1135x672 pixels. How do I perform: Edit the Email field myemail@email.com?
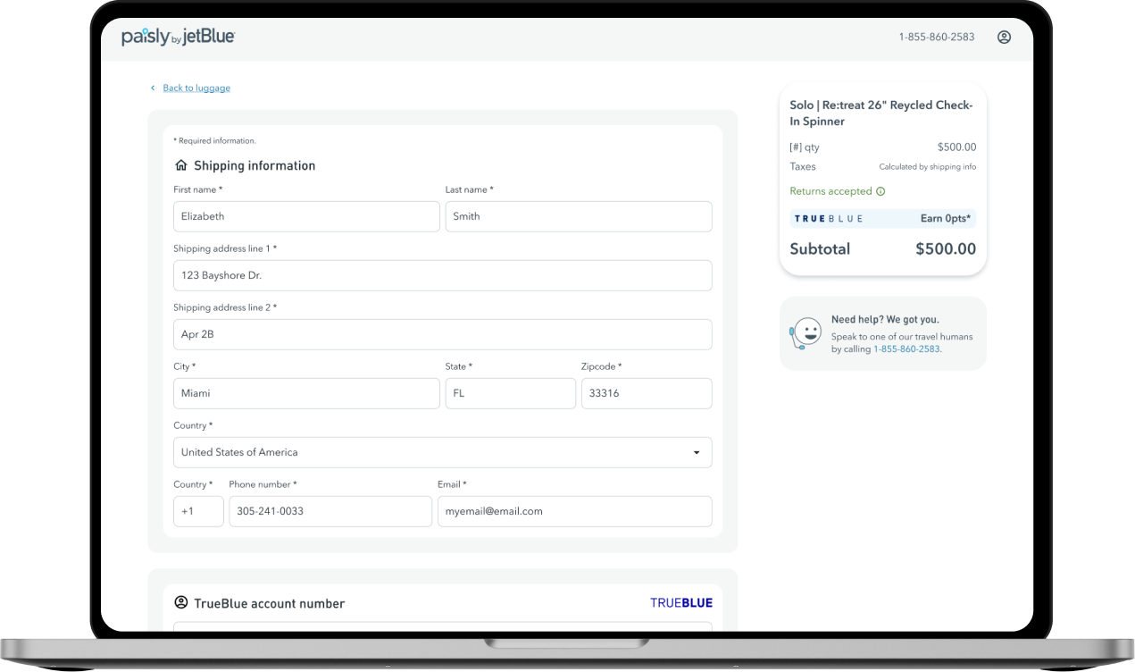(x=575, y=511)
